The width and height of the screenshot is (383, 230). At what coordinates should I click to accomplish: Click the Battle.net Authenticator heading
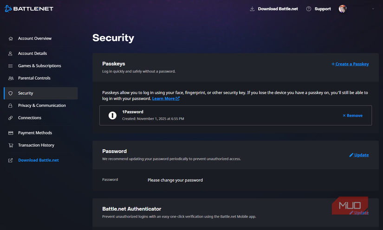click(132, 209)
